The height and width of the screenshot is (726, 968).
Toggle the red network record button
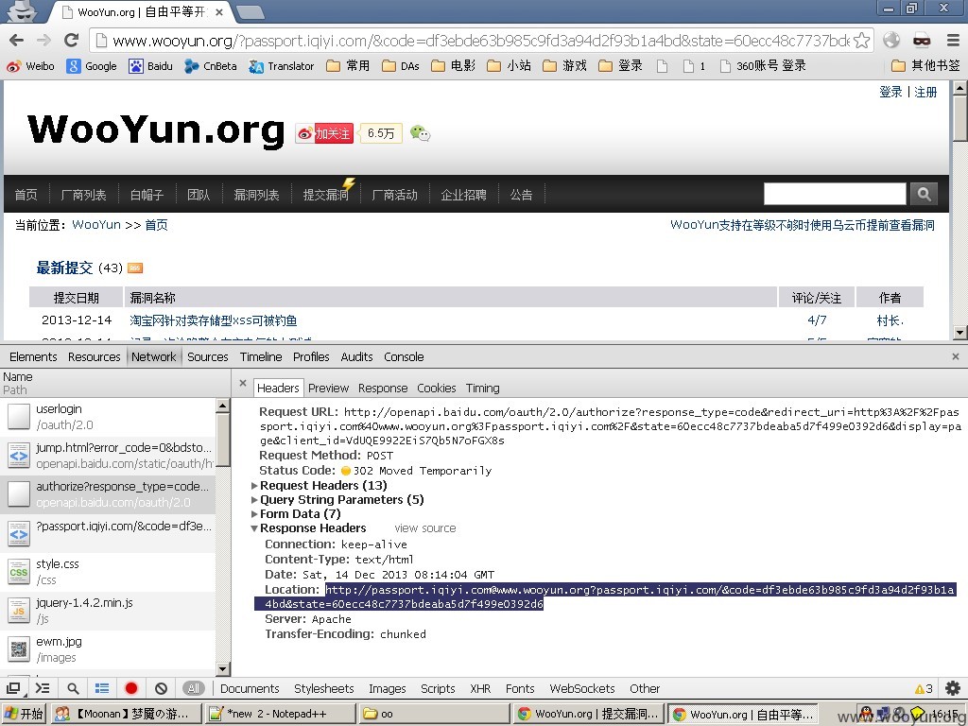pyautogui.click(x=130, y=688)
